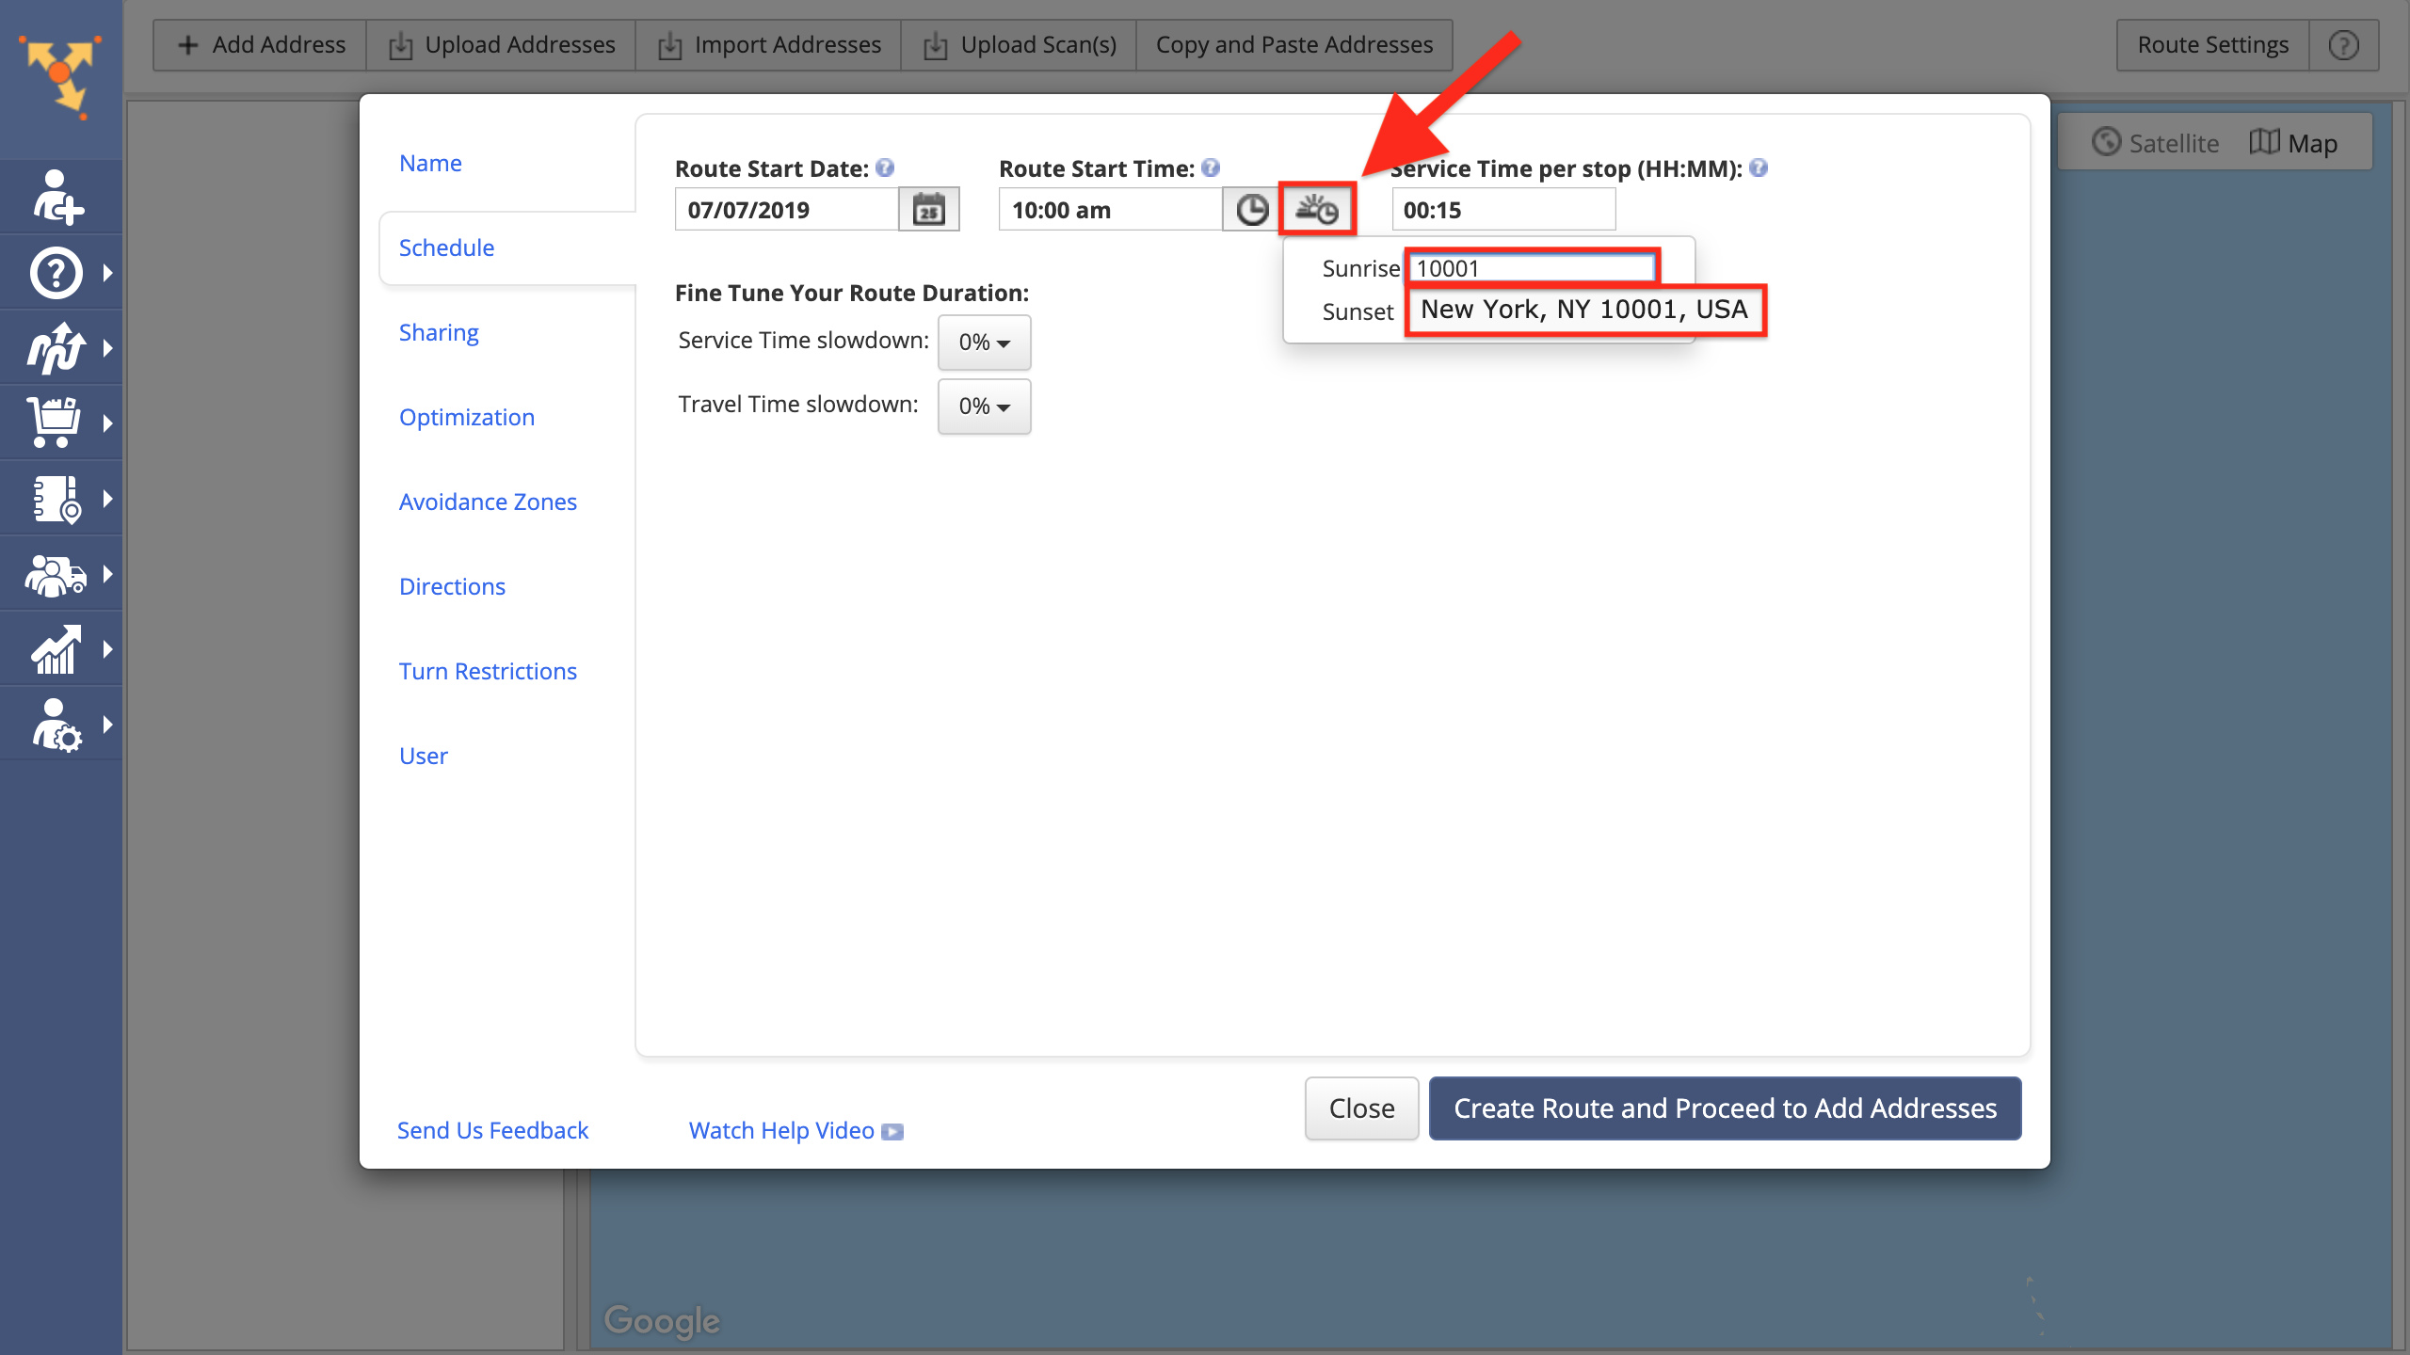Screen dimensions: 2410x1355
Task: Click the route optimization icon in sidebar
Action: pyautogui.click(x=59, y=349)
